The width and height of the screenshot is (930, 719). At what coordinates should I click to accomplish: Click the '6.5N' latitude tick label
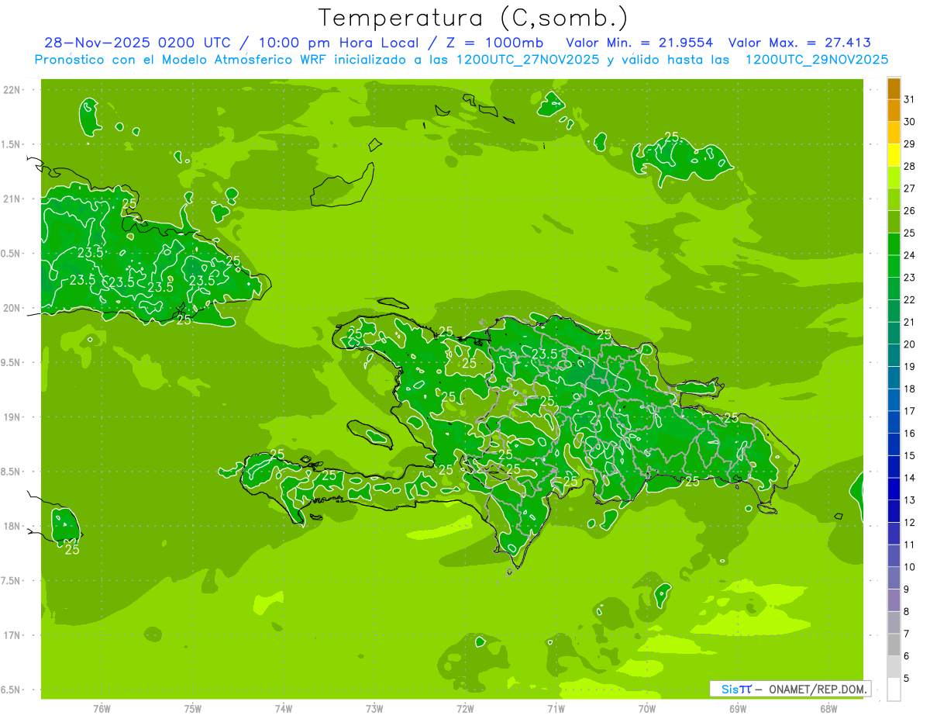[x=12, y=690]
